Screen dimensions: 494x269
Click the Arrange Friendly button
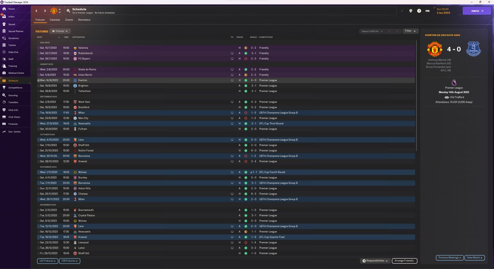(x=404, y=261)
